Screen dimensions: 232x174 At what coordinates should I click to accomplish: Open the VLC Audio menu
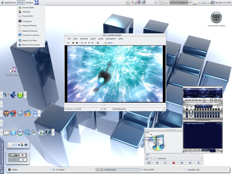click(x=93, y=39)
